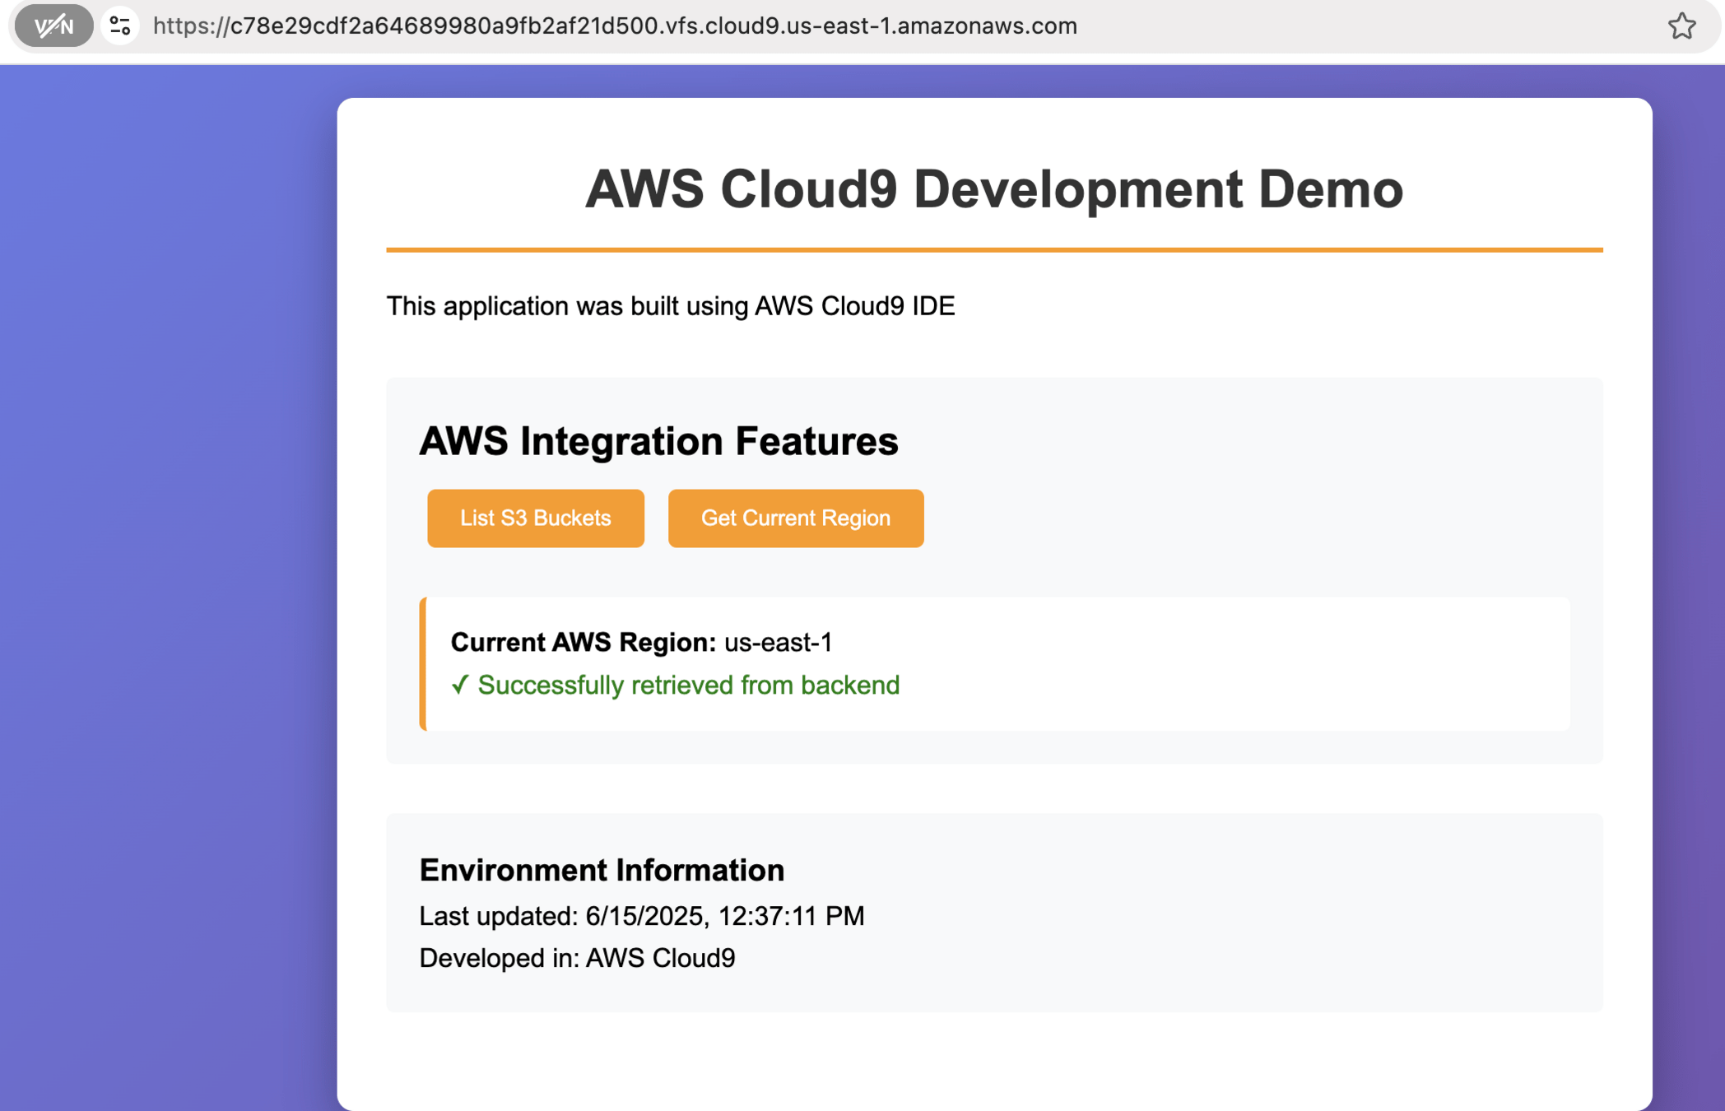Click the 'Successfully retrieved from backend' message
1725x1111 pixels.
coord(688,685)
